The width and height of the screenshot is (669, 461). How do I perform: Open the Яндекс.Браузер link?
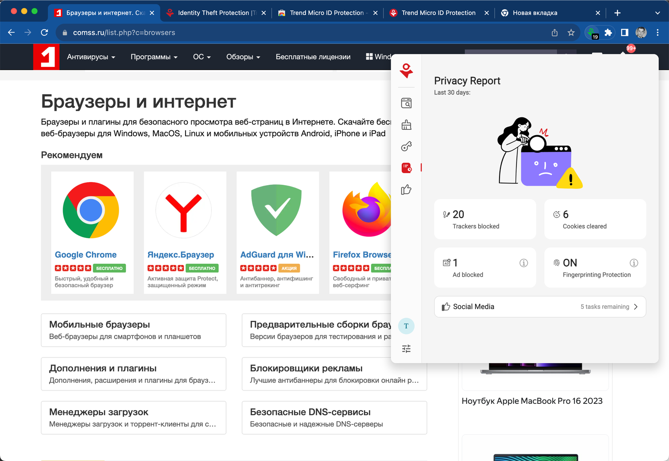pos(181,255)
